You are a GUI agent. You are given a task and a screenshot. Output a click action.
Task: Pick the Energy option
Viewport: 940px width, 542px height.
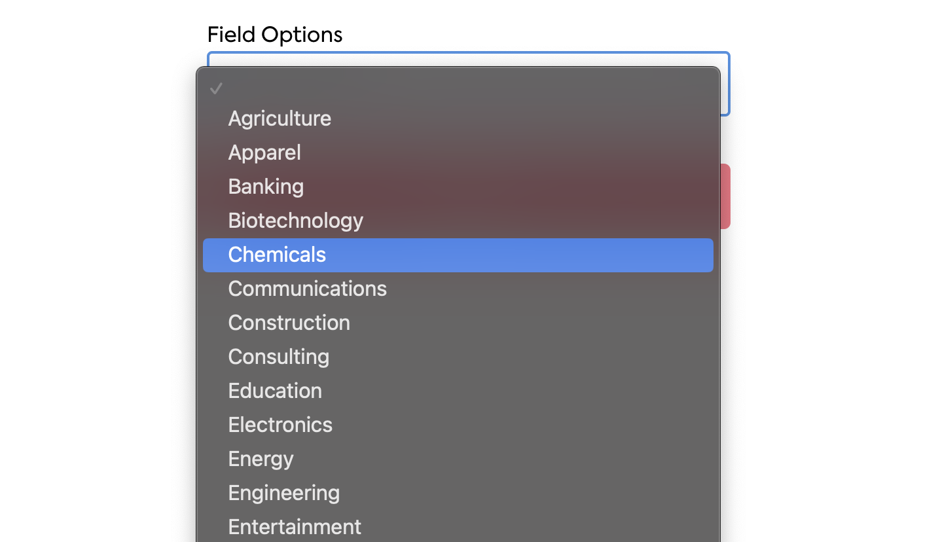coord(261,459)
